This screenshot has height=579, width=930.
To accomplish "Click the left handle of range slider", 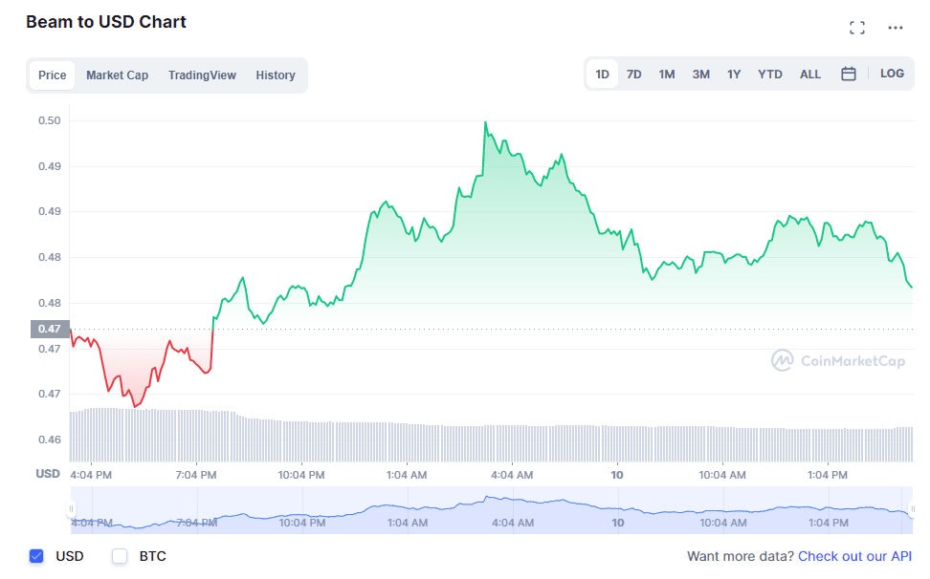I will (x=71, y=509).
